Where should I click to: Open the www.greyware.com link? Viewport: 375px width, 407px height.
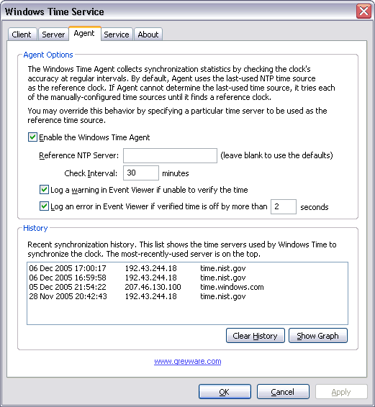tap(188, 361)
